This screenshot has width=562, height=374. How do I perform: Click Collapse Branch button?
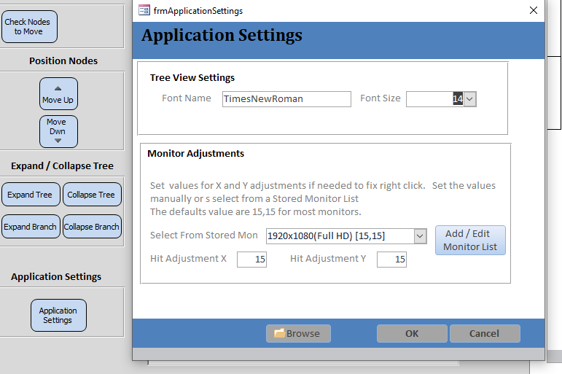(92, 226)
